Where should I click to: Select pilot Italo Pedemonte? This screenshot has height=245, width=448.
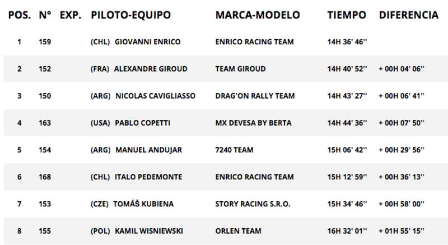pos(148,177)
